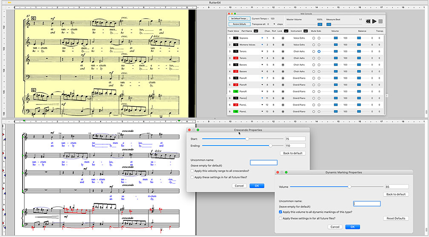The image size is (429, 237).
Task: Click the green voice 3 badge for PianoL
Action: pos(236,111)
